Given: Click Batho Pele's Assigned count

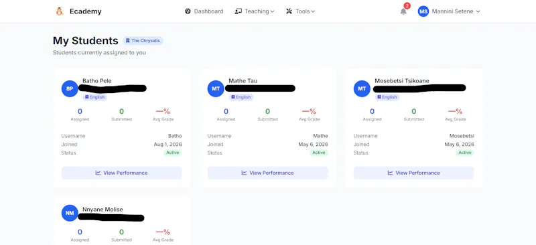Looking at the screenshot, I should 80,111.
